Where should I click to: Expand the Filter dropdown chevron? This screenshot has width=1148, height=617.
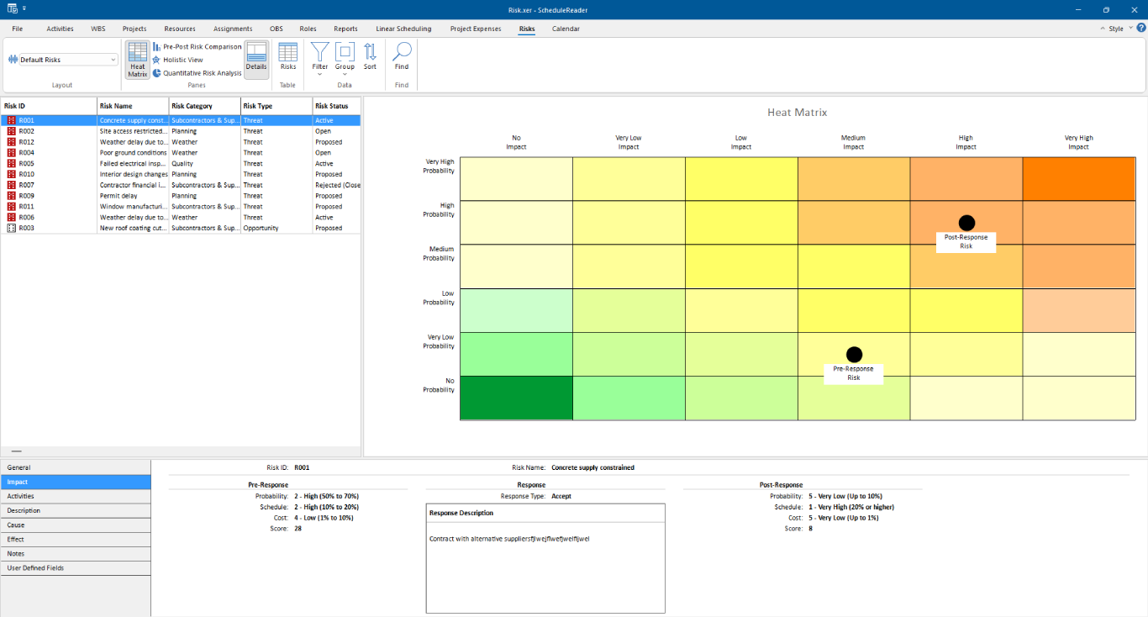[x=319, y=74]
